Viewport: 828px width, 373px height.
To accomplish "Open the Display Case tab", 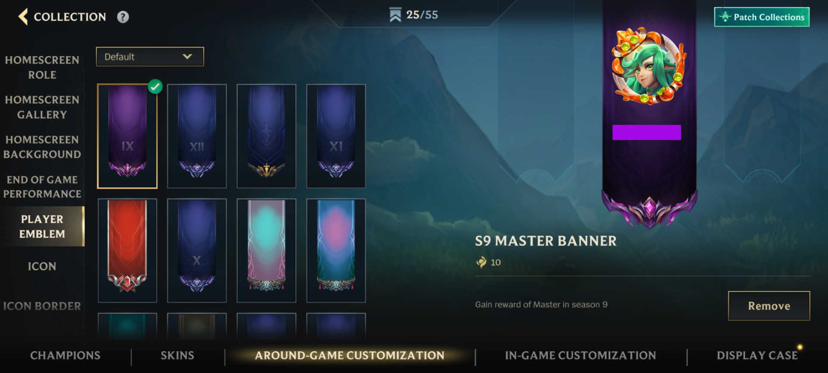I will pyautogui.click(x=757, y=355).
